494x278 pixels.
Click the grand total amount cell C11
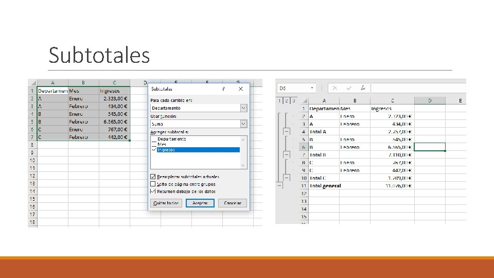[x=392, y=186]
